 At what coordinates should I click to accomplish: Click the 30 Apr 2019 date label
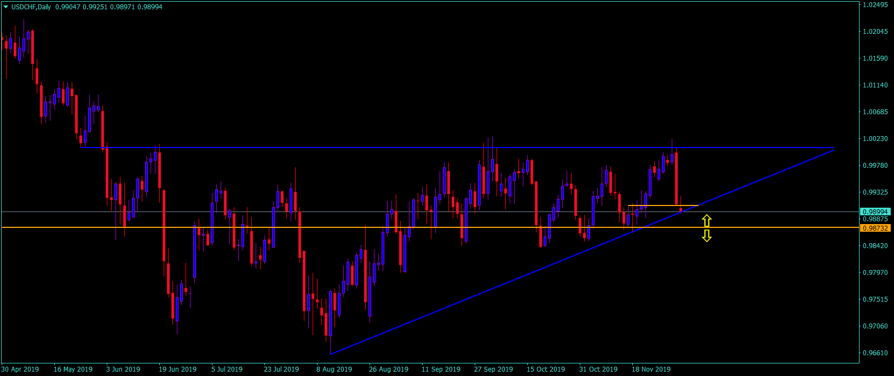[20, 369]
